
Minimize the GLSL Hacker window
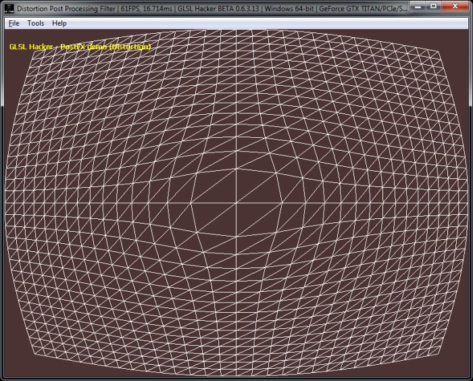click(418, 6)
